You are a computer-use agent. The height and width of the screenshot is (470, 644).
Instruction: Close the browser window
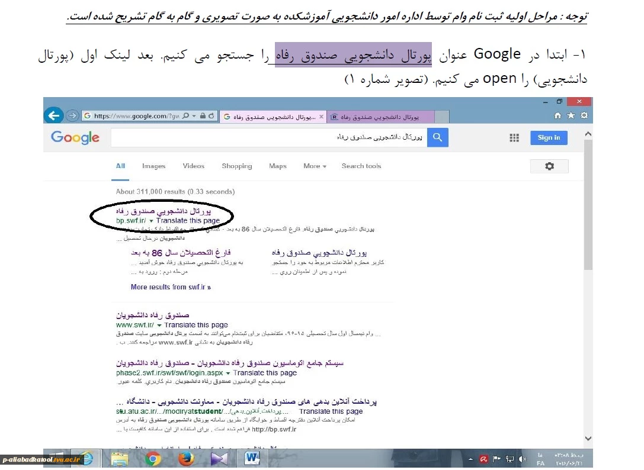click(579, 101)
